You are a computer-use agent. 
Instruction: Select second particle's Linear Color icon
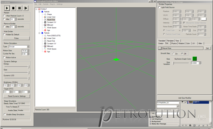click(x=45, y=38)
